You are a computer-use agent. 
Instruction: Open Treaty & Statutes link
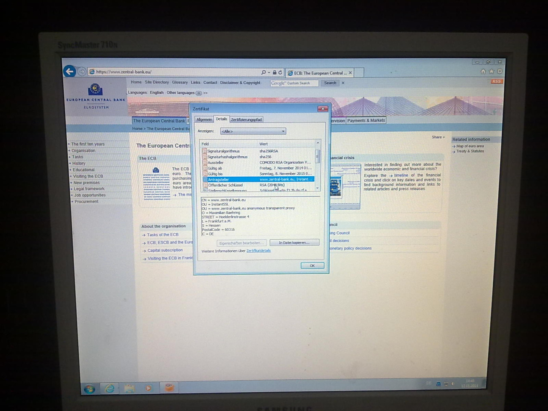coord(470,151)
